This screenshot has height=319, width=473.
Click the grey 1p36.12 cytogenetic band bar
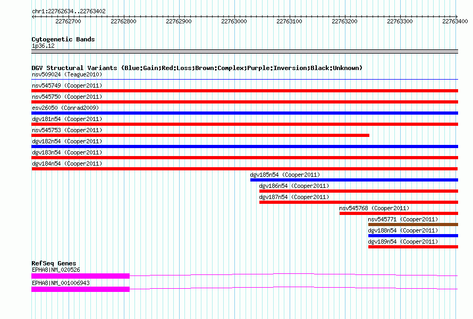click(x=244, y=51)
